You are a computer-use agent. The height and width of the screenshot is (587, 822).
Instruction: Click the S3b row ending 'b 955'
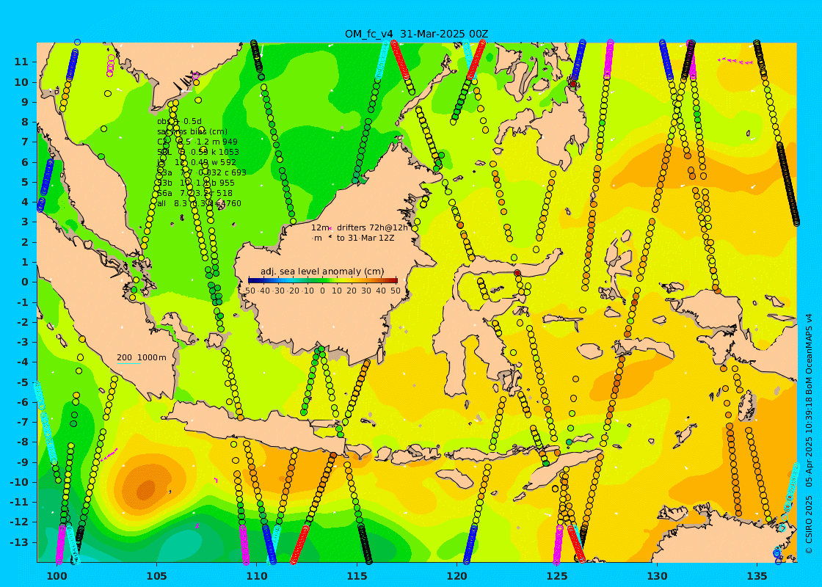click(195, 183)
